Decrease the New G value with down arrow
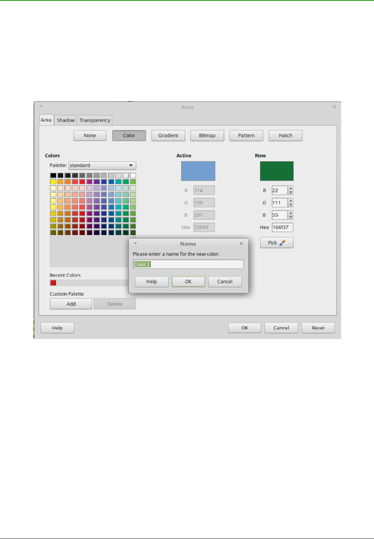 click(x=291, y=205)
